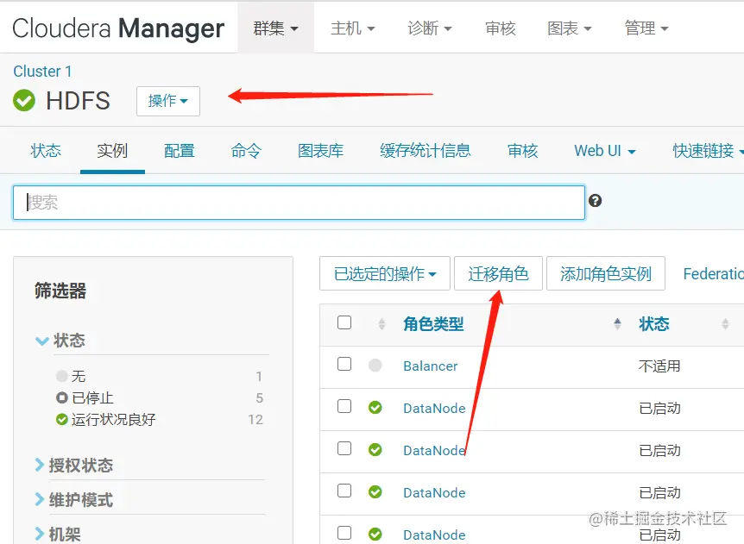The height and width of the screenshot is (544, 744).
Task: Expand the 授权状态 filter section
Action: tap(74, 466)
